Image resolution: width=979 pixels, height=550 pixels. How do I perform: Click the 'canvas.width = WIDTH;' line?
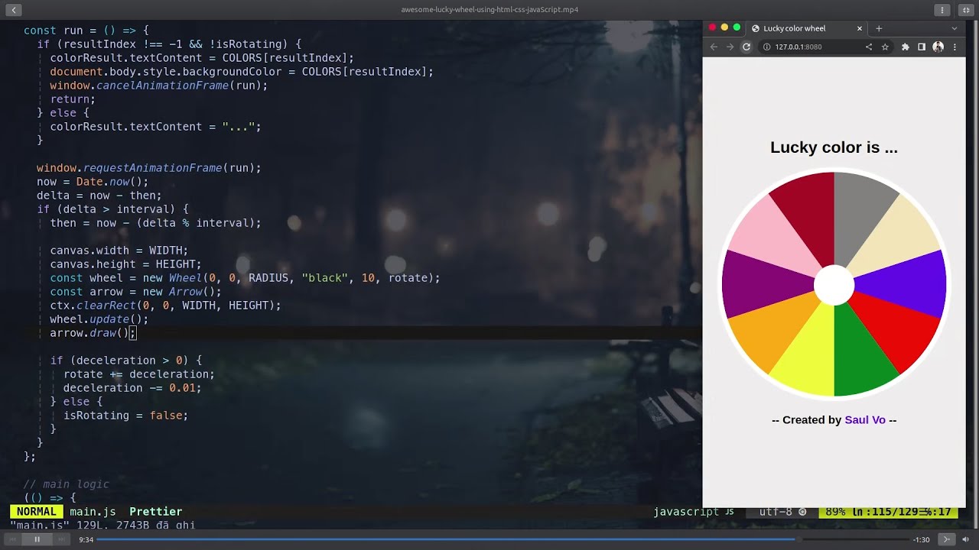pyautogui.click(x=119, y=251)
